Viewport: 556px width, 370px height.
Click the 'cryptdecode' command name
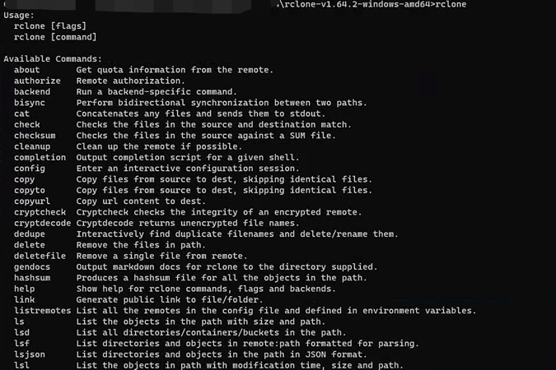click(x=43, y=223)
